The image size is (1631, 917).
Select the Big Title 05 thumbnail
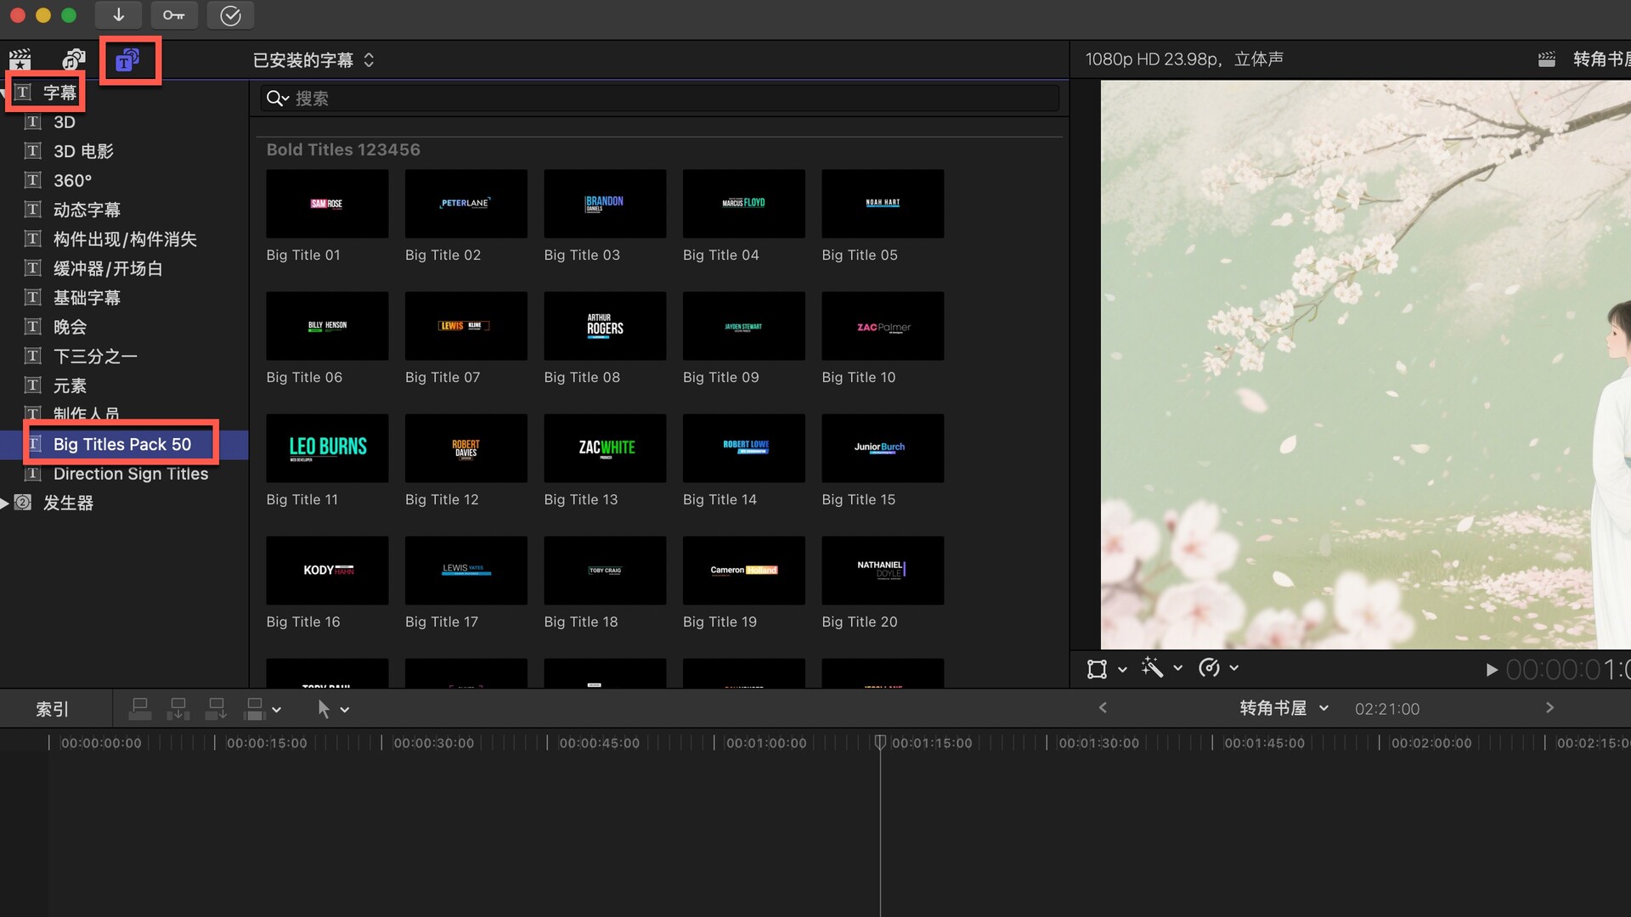[x=883, y=204]
